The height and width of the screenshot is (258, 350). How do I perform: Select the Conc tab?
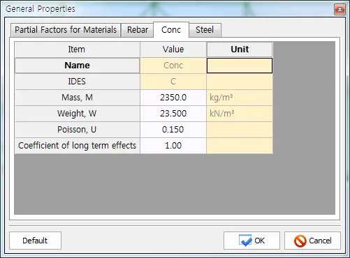coord(171,29)
